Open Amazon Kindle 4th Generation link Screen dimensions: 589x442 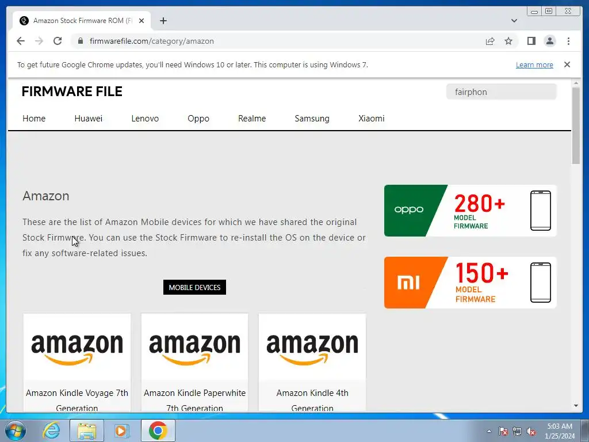click(x=312, y=400)
